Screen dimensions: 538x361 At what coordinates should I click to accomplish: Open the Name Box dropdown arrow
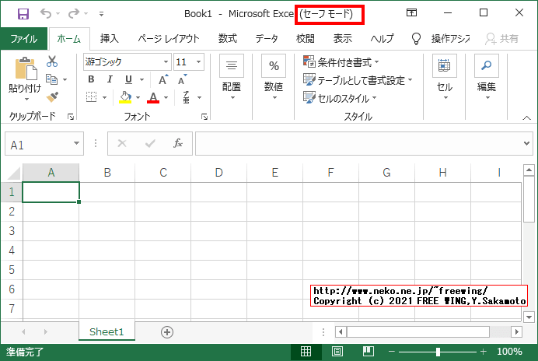tap(76, 143)
